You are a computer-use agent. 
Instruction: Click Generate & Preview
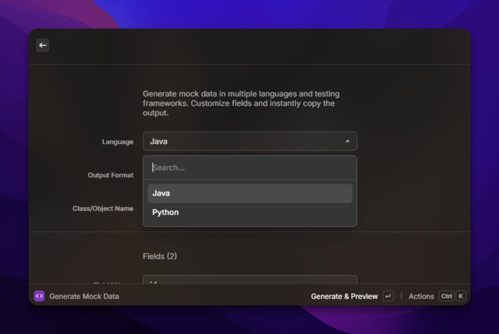click(x=345, y=296)
